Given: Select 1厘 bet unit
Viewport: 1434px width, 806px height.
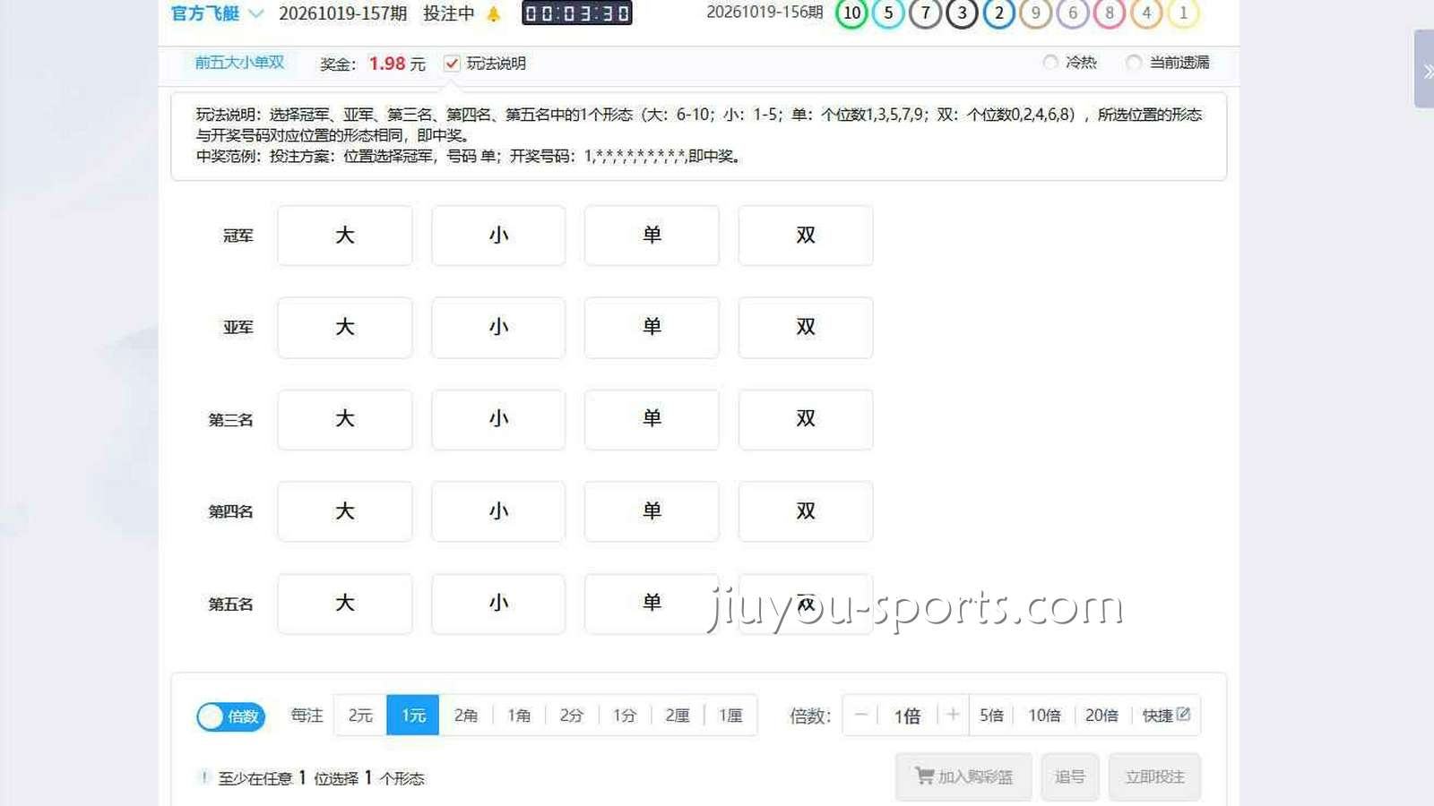Looking at the screenshot, I should pos(730,716).
